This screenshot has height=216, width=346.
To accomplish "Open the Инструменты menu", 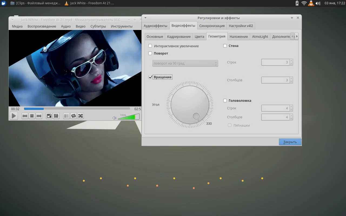I will [x=122, y=26].
